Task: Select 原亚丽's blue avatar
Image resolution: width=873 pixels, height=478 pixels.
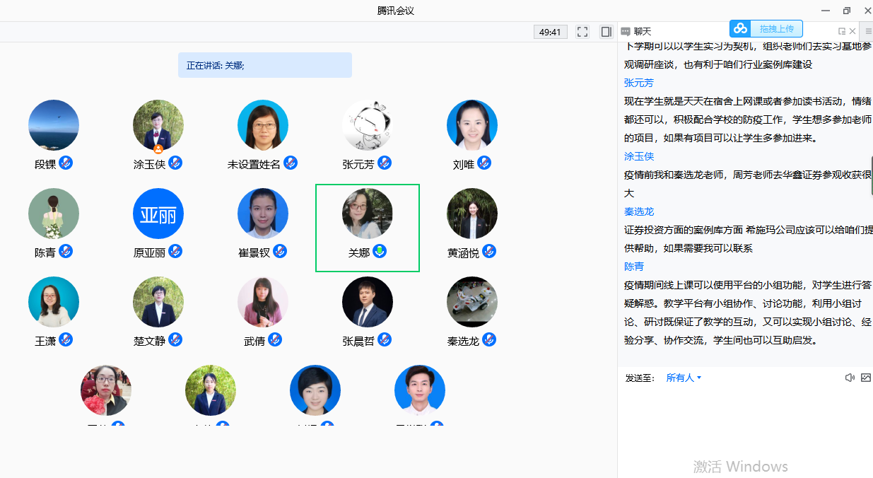Action: click(158, 214)
